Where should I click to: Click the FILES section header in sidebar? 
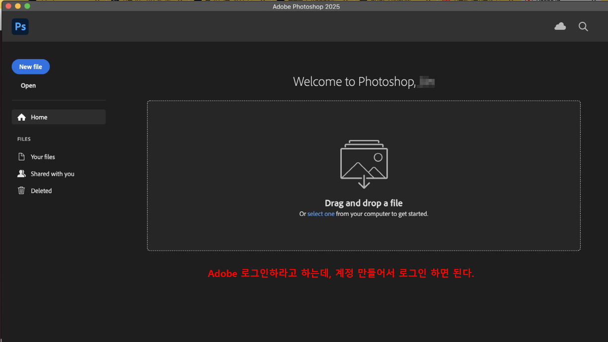tap(23, 139)
